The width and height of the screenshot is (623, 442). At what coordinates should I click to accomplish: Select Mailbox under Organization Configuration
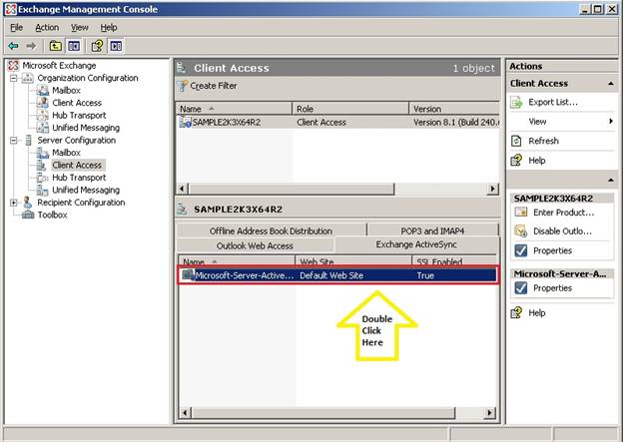[x=66, y=90]
